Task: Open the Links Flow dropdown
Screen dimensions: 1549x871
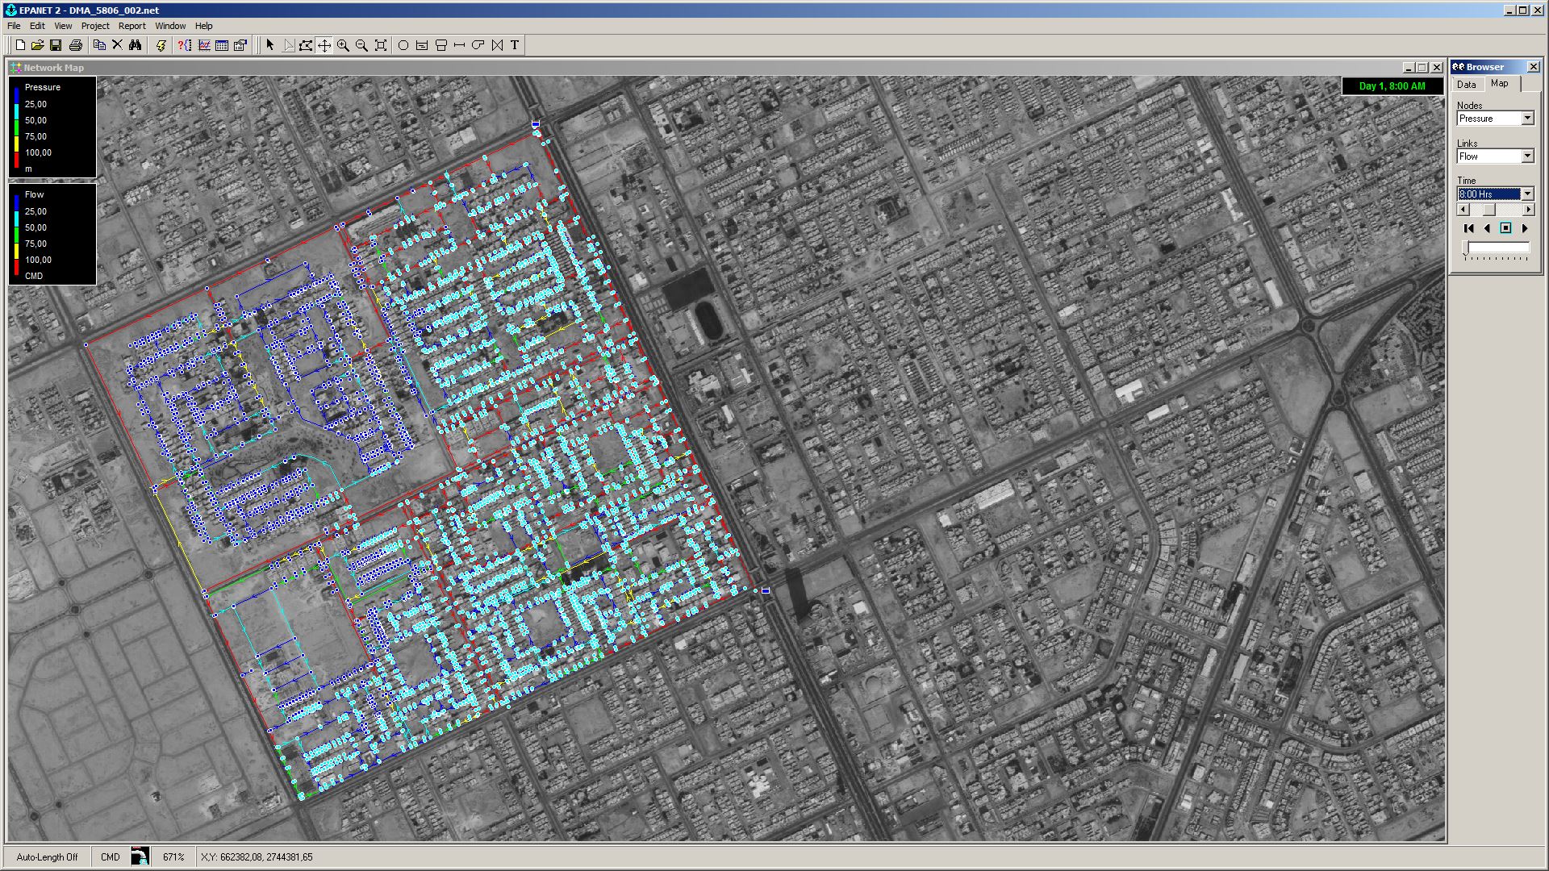Action: (1527, 156)
